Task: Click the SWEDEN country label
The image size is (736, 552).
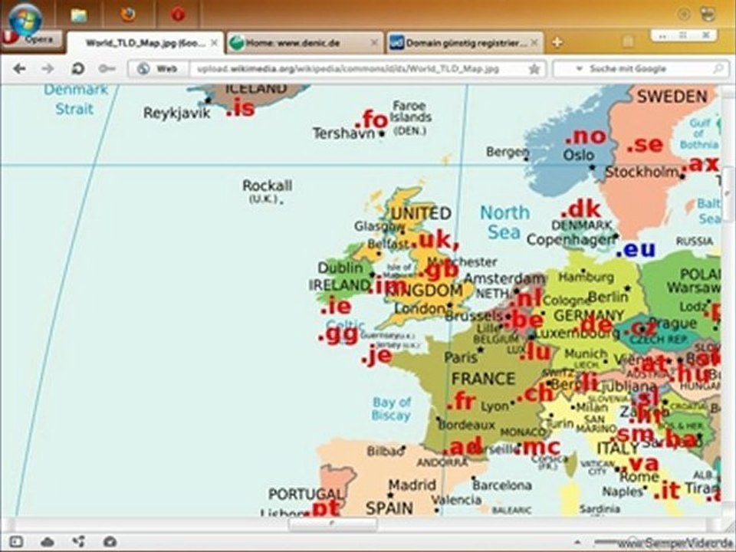Action: point(672,97)
